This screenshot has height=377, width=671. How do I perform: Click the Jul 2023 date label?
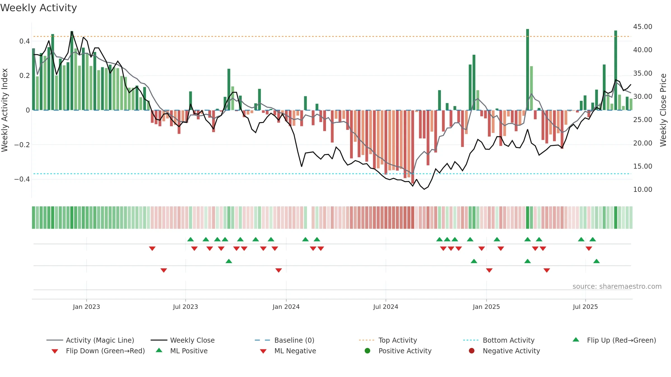pos(185,307)
